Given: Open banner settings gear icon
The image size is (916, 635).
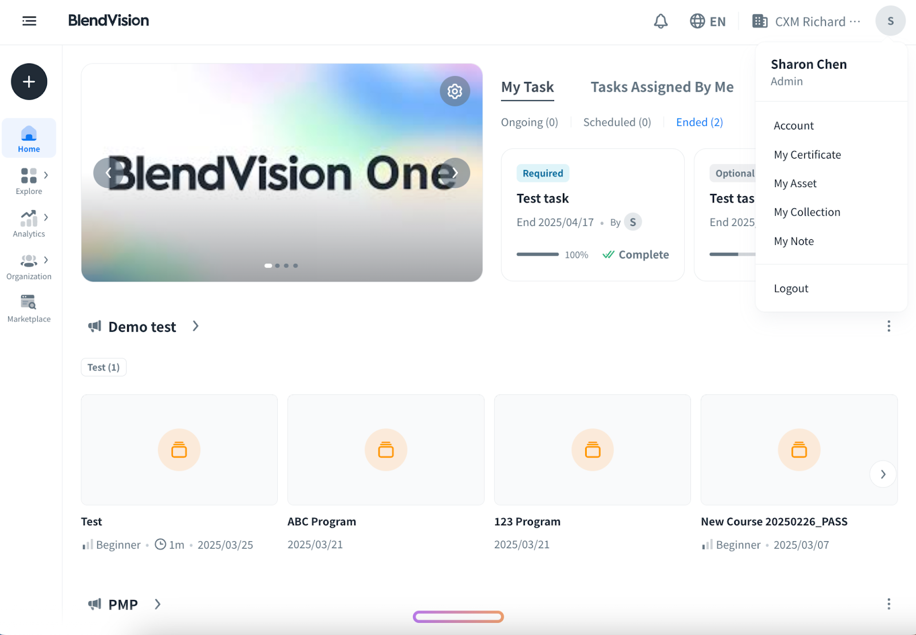Looking at the screenshot, I should coord(455,91).
